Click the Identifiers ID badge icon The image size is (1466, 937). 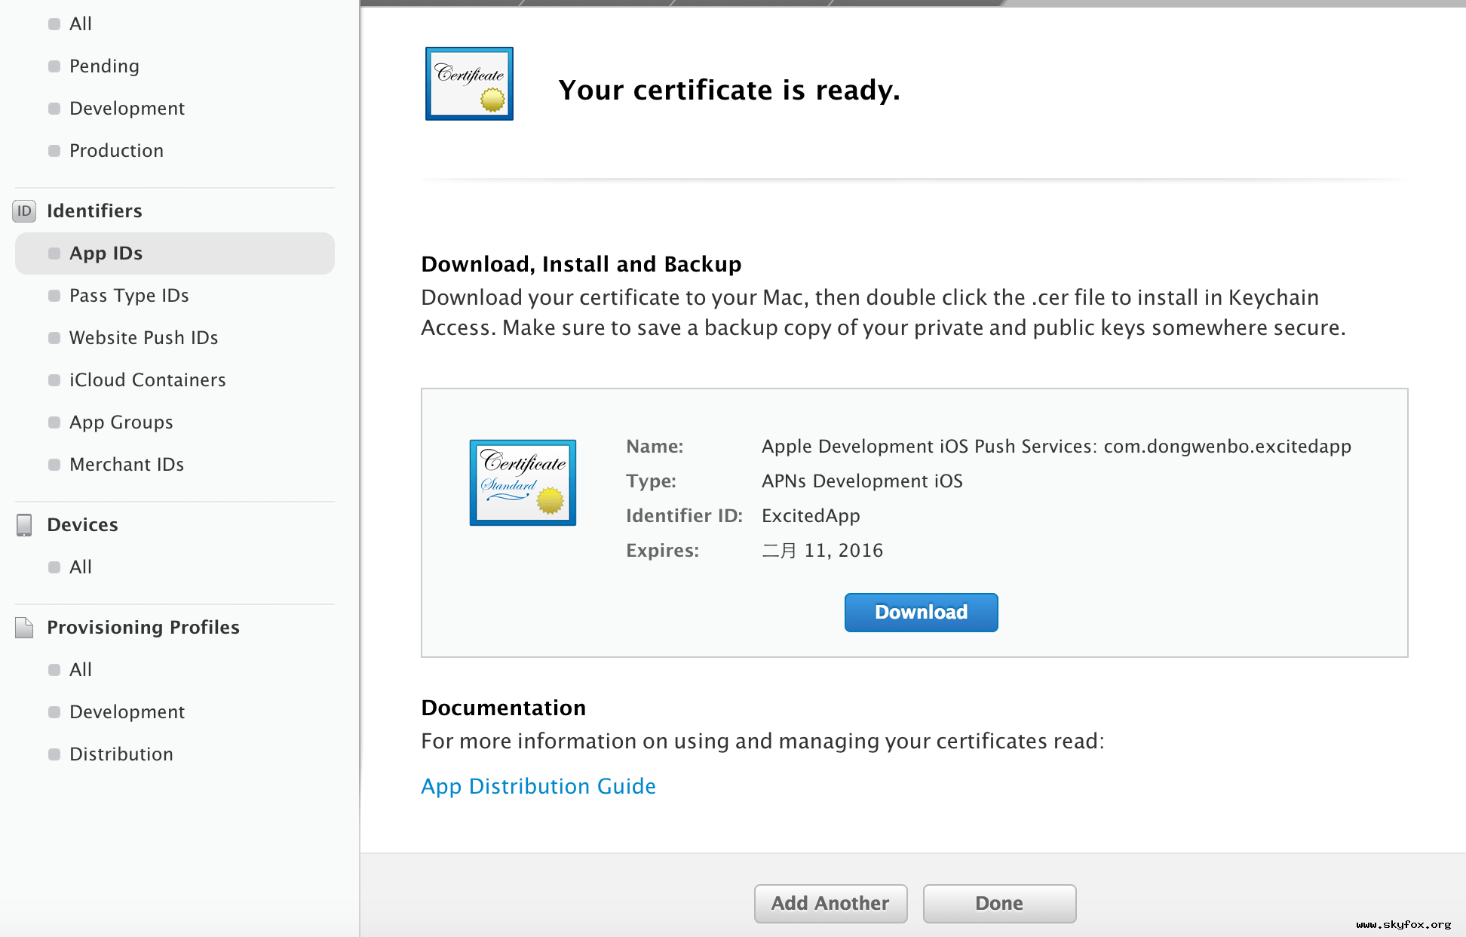(23, 210)
